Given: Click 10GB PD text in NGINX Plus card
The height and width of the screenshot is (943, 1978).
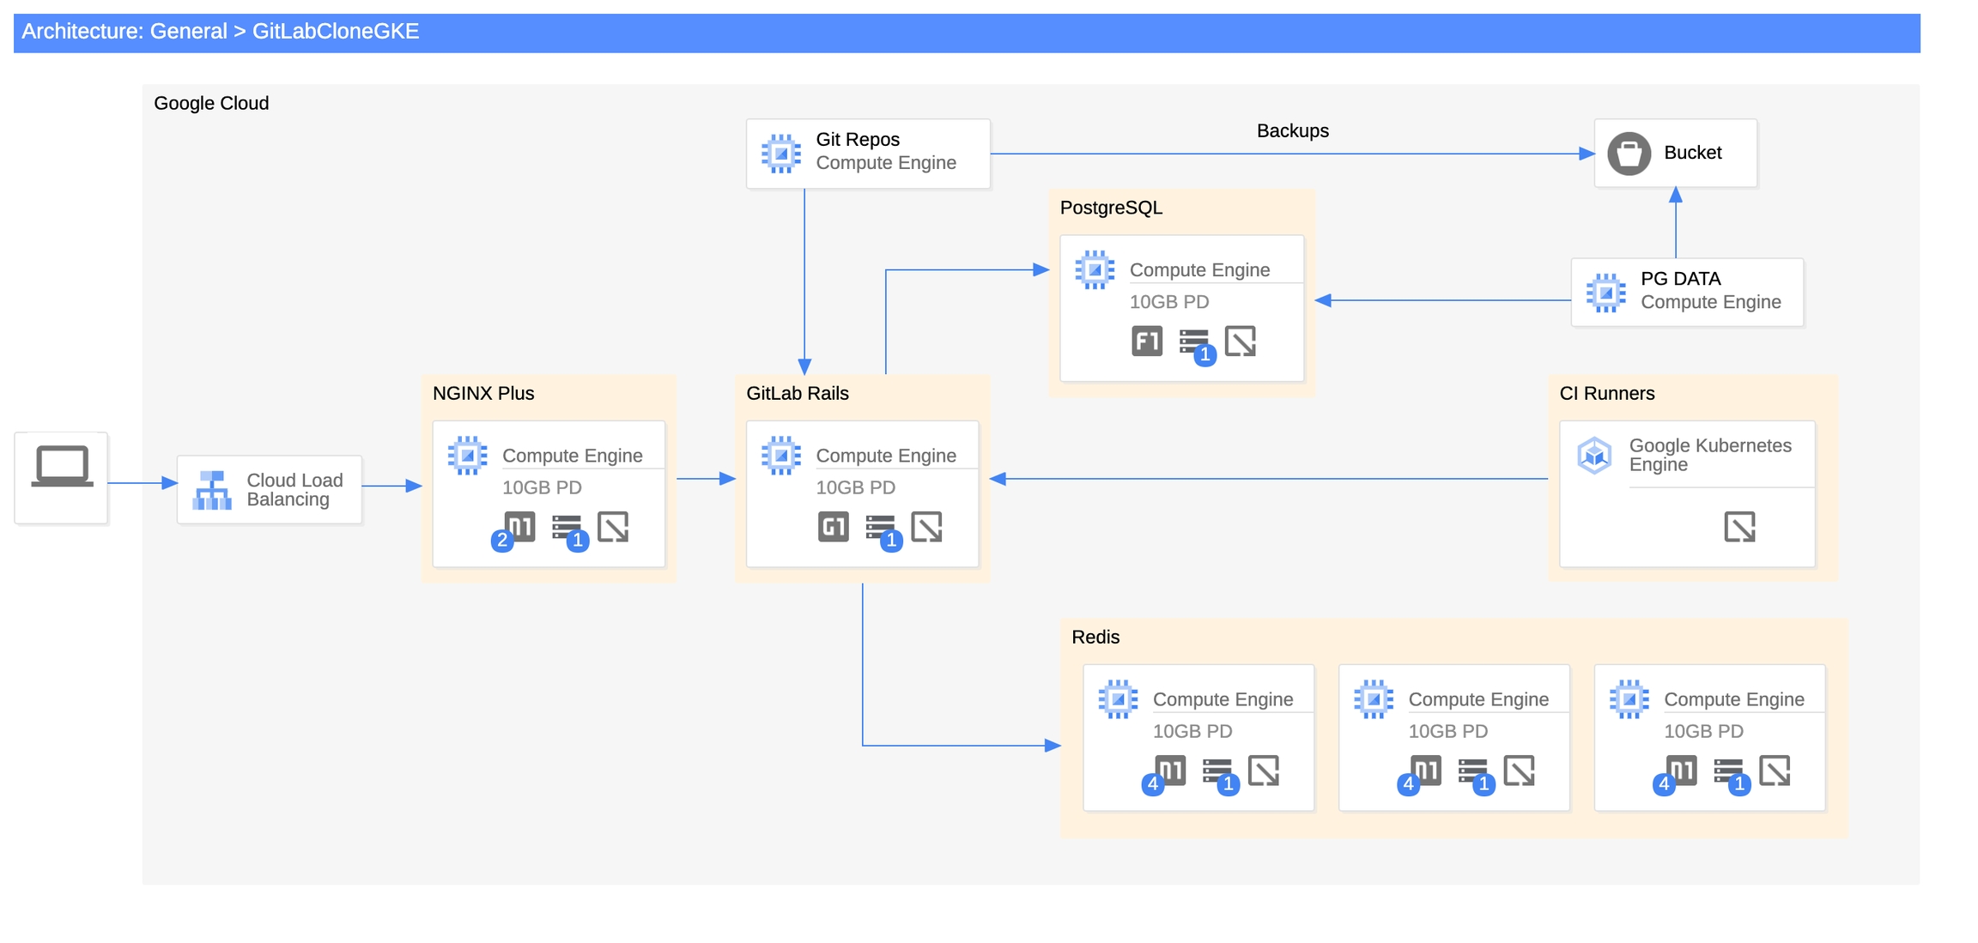Looking at the screenshot, I should (542, 487).
